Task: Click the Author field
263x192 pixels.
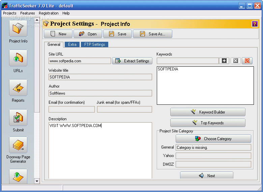Action: [100, 93]
